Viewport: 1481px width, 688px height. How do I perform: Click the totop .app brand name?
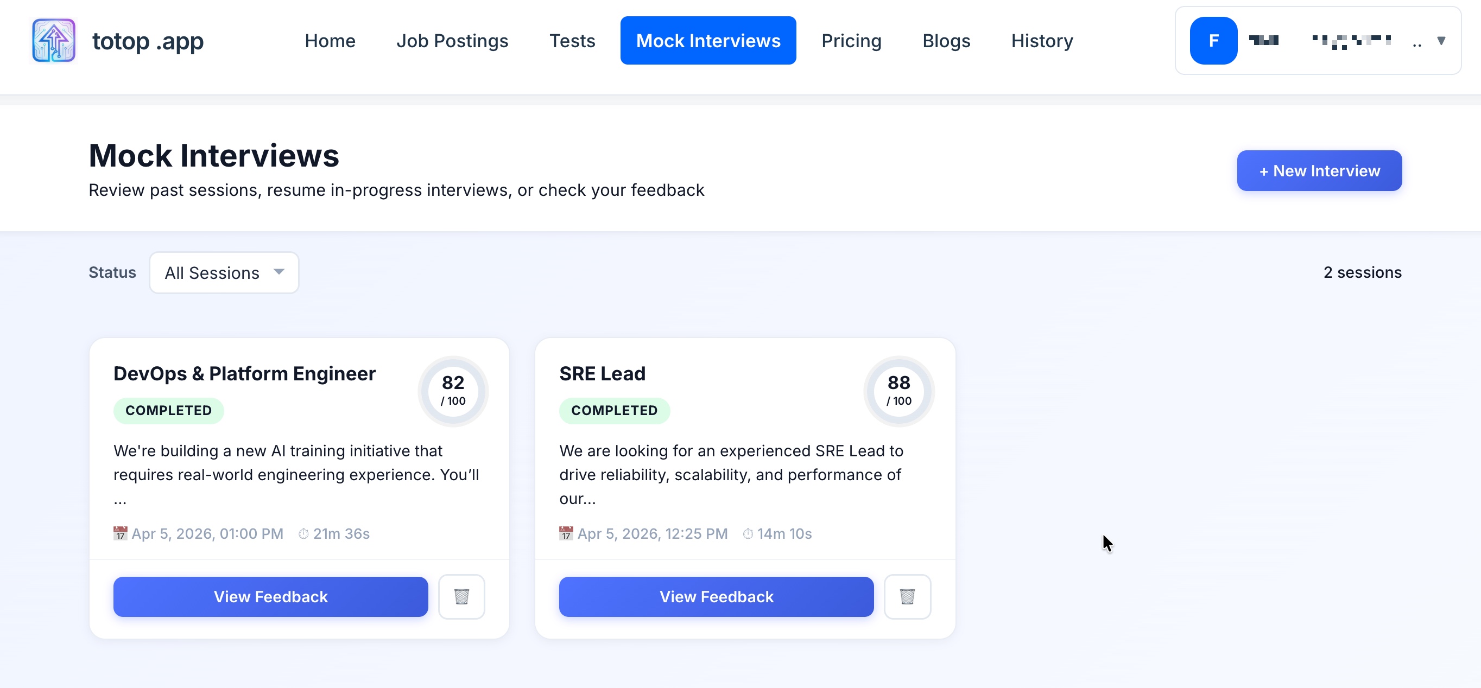coord(148,41)
